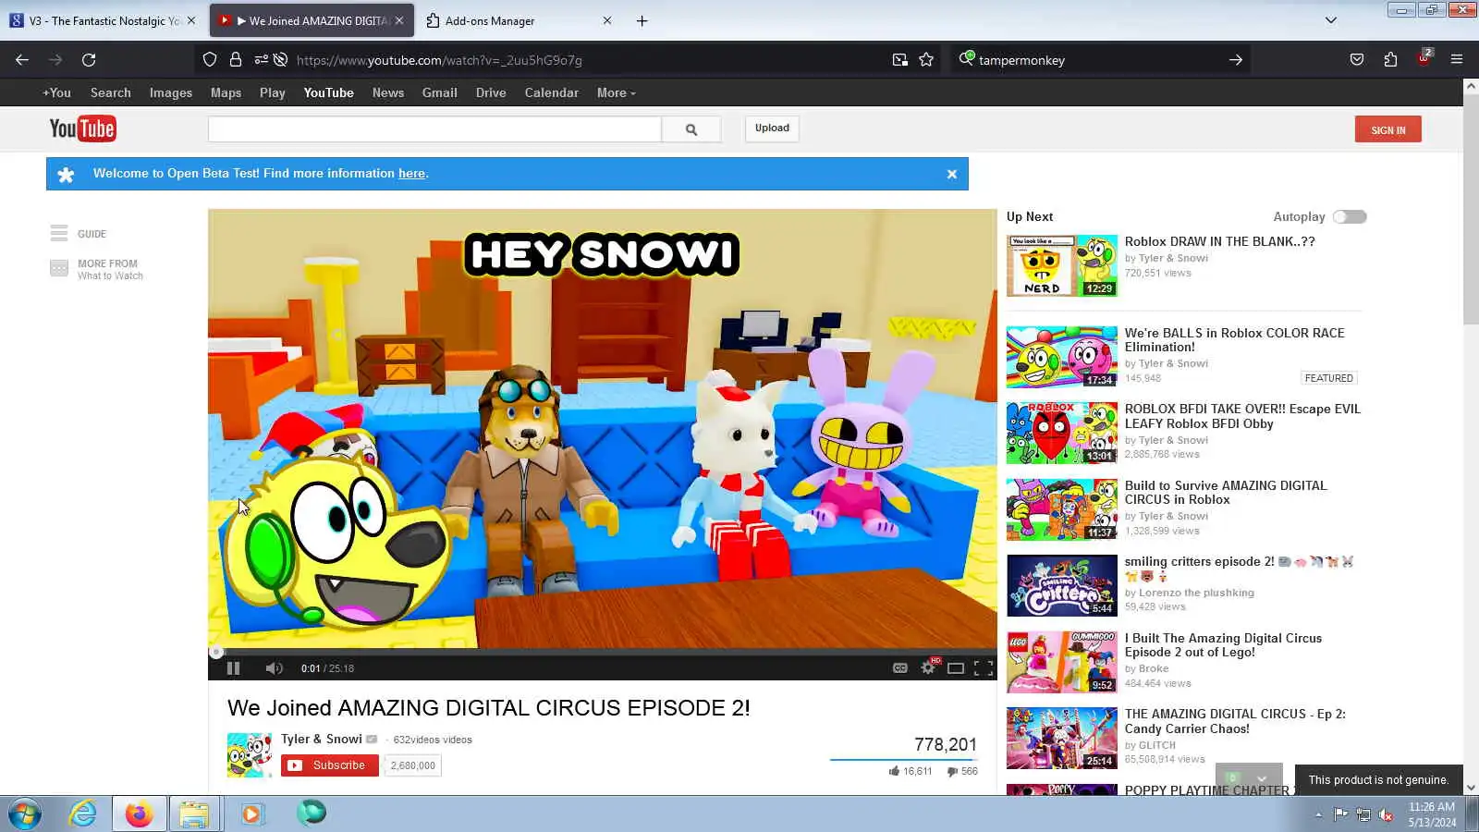Screen dimensions: 1479x832
Task: Open a new browser tab
Action: point(642,20)
